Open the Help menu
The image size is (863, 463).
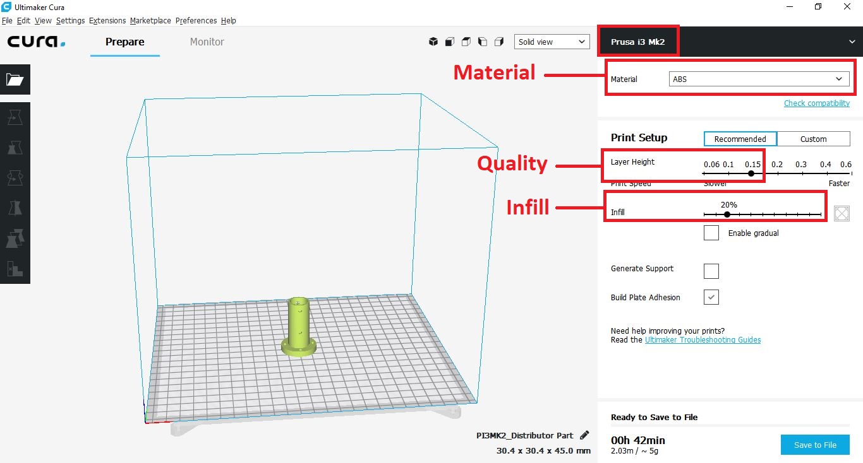[228, 20]
